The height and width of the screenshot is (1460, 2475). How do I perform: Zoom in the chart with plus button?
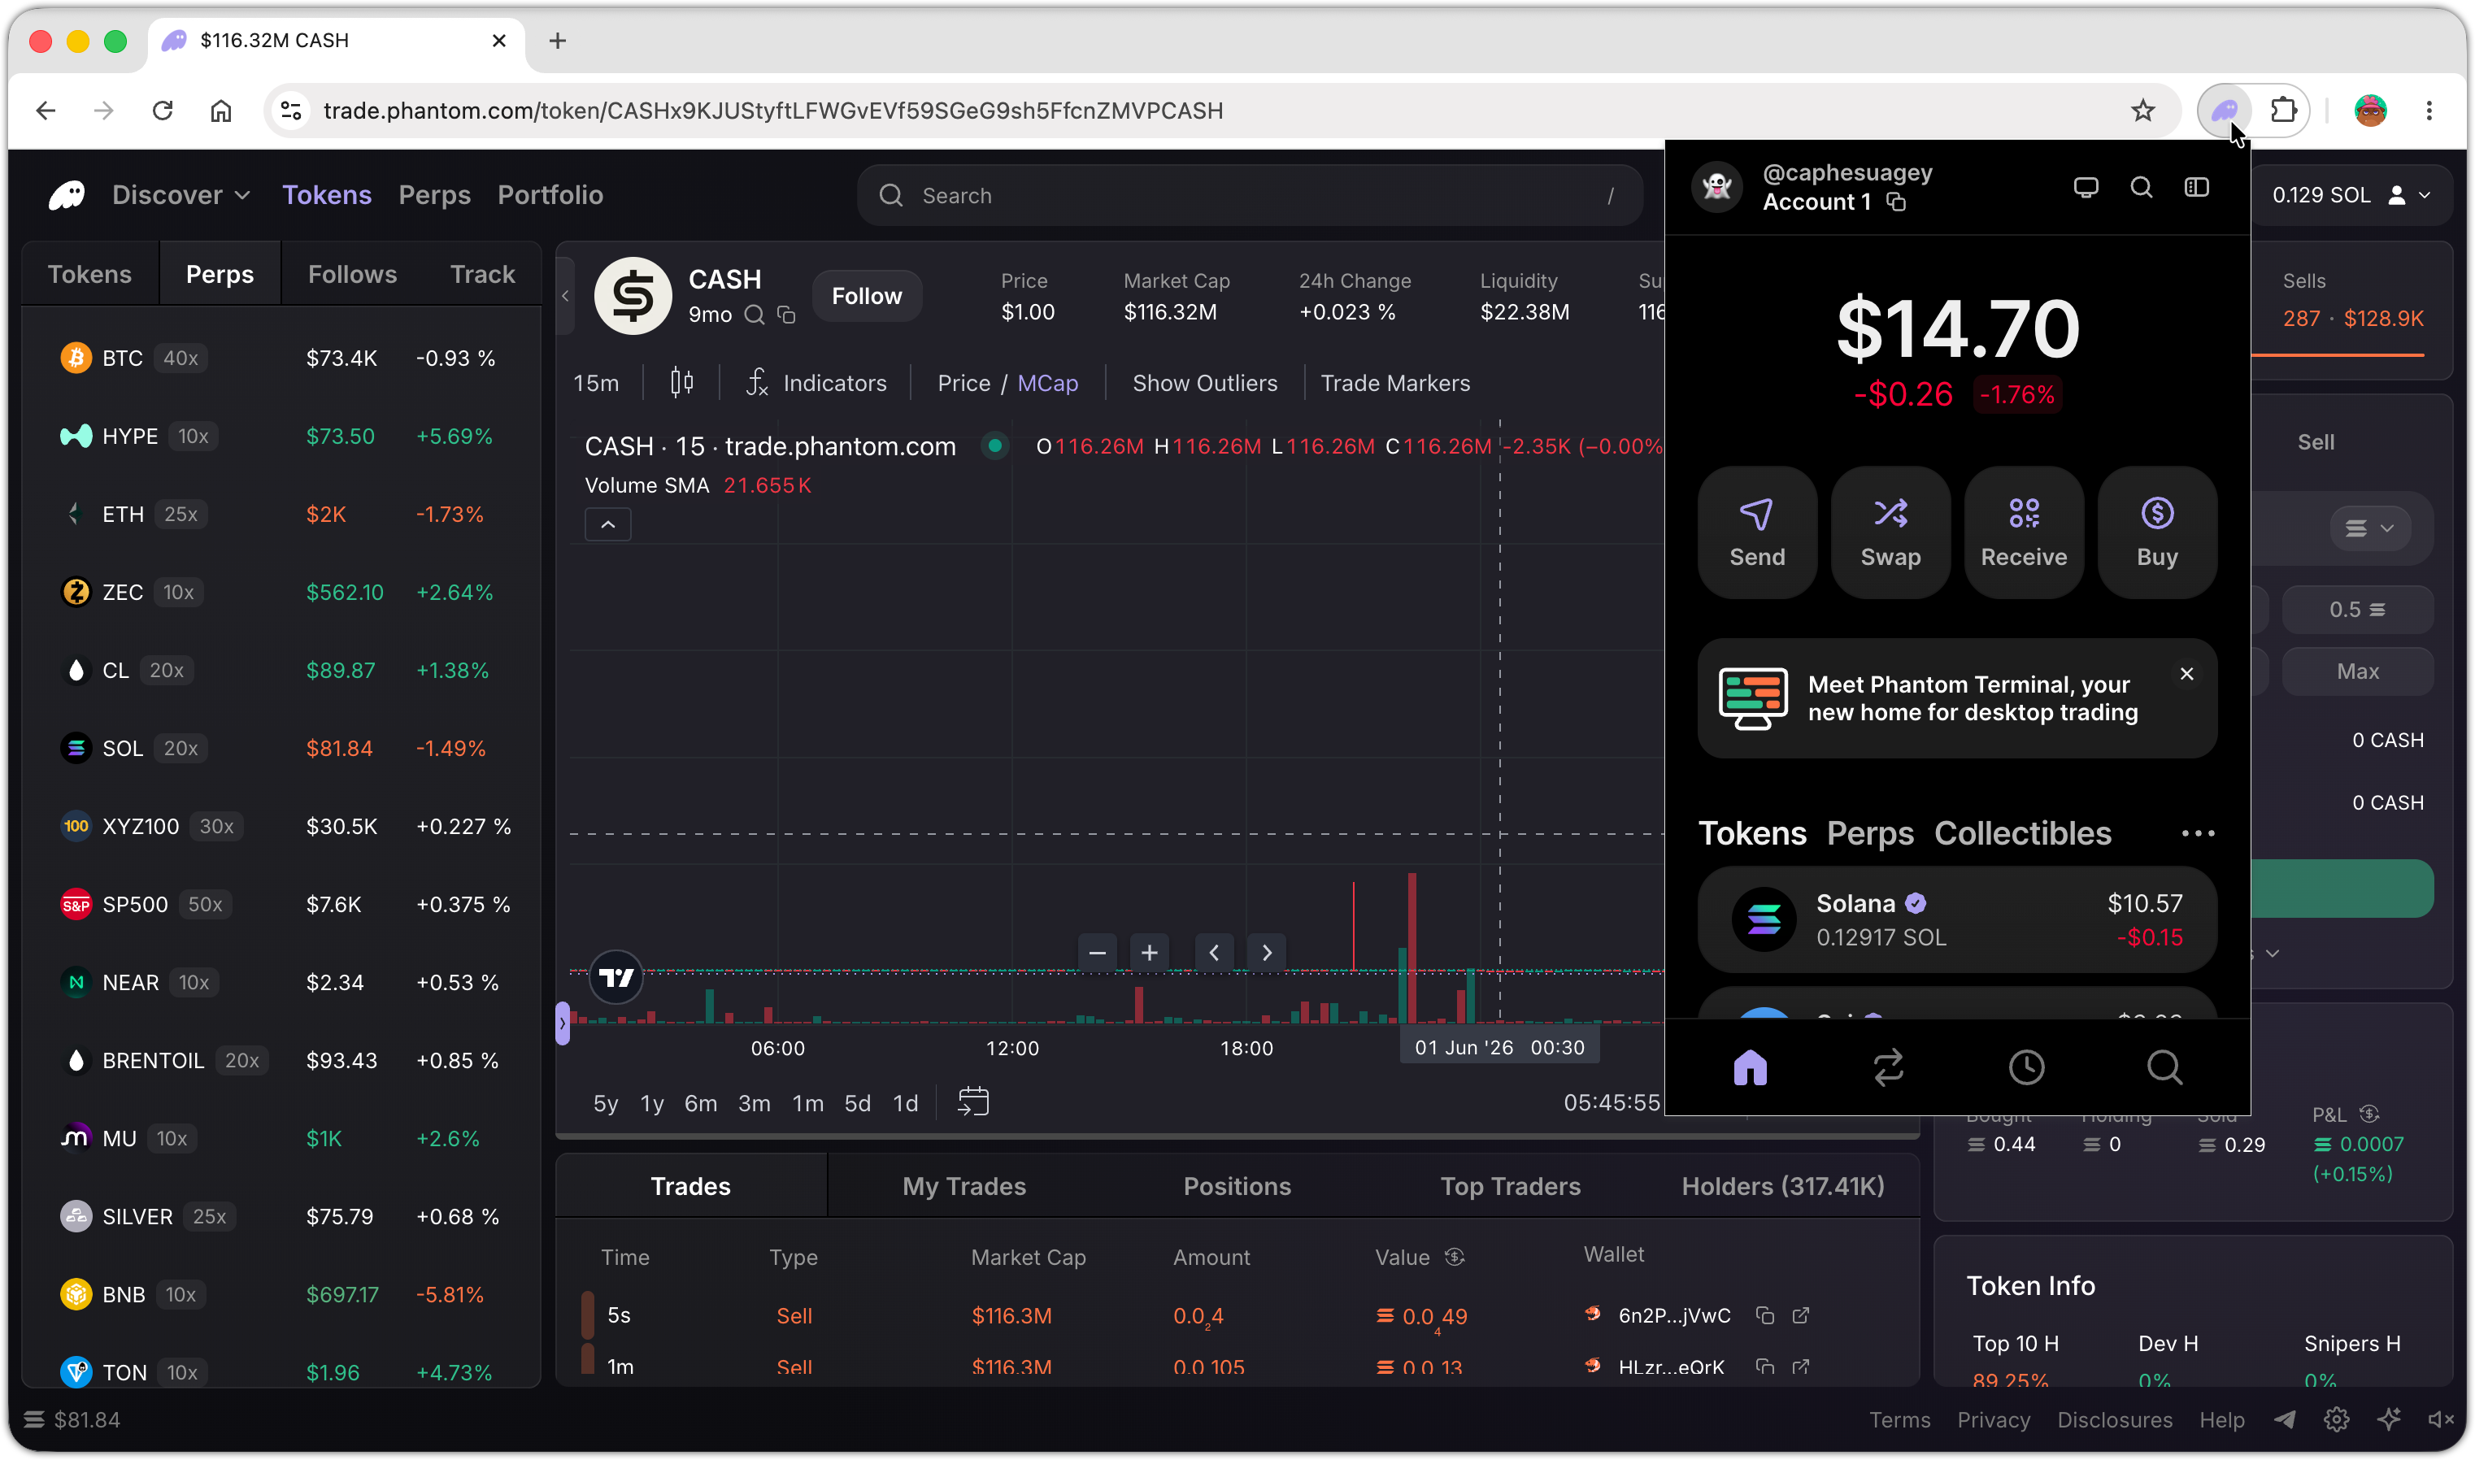[x=1149, y=953]
